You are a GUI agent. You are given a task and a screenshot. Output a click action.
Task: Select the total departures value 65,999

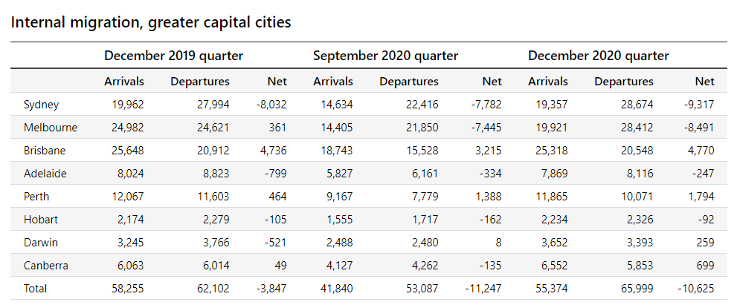tap(633, 289)
